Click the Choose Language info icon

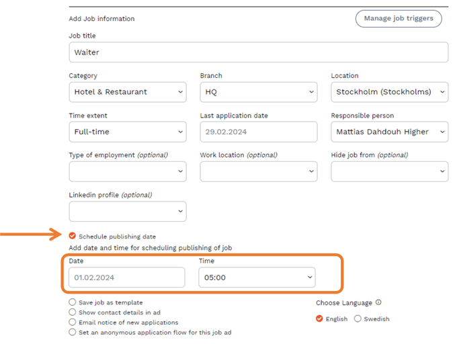378,303
